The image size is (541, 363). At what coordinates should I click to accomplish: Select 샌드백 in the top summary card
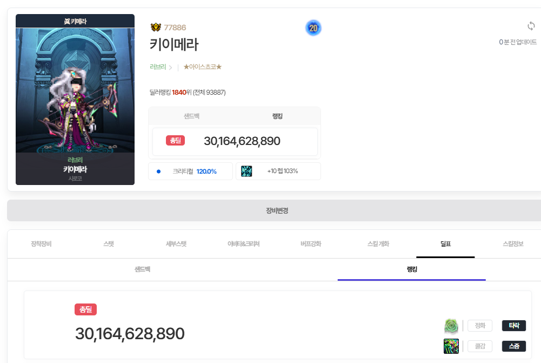tap(191, 116)
